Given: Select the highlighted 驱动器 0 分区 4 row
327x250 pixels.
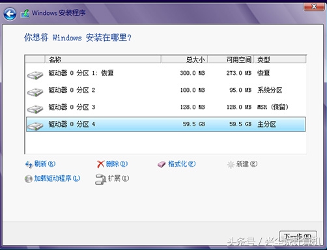Looking at the screenshot, I should coord(165,124).
